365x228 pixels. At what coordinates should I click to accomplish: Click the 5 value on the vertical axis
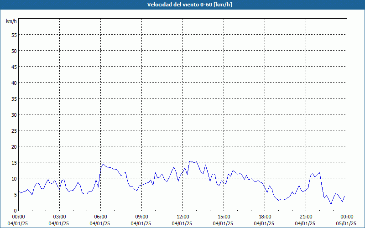coord(16,195)
